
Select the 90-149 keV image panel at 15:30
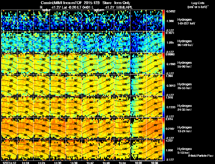pyautogui.click(x=58, y=42)
